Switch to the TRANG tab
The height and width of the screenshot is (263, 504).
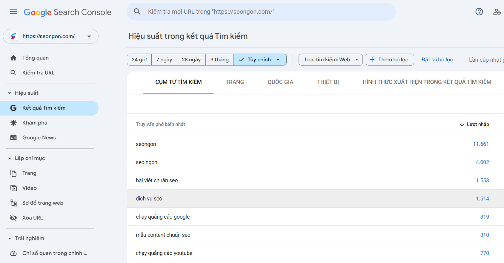point(235,82)
